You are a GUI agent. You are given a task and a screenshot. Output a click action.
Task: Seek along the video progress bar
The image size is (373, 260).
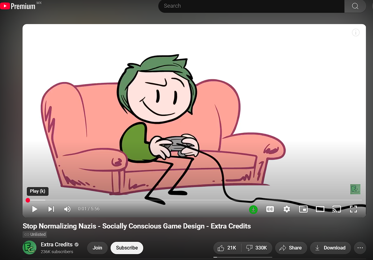[x=194, y=200]
